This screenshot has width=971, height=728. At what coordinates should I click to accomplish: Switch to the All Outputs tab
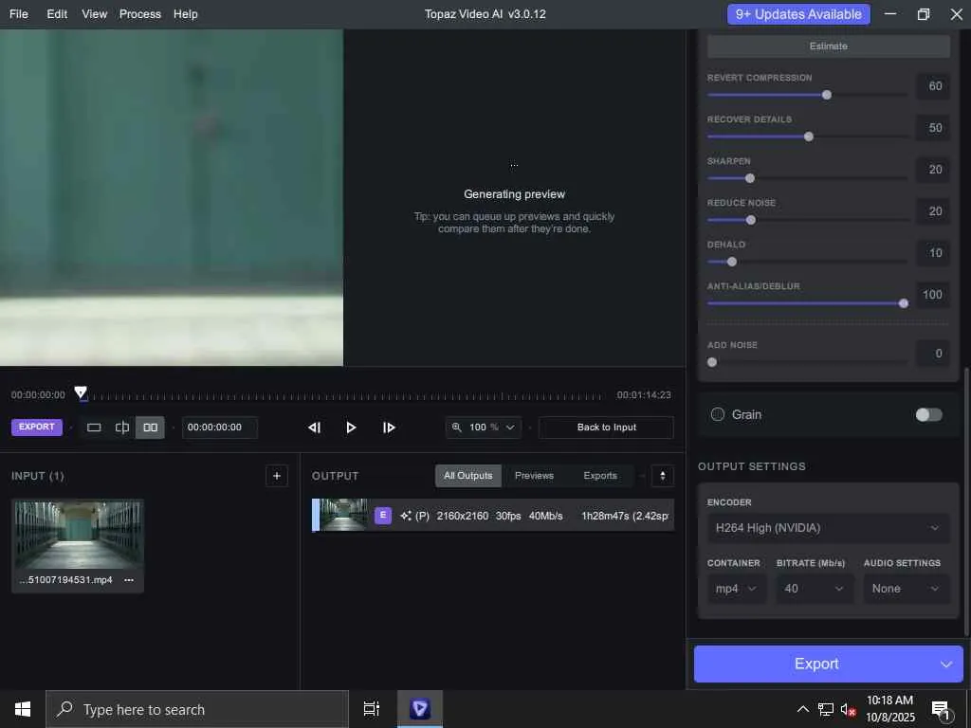(x=468, y=476)
